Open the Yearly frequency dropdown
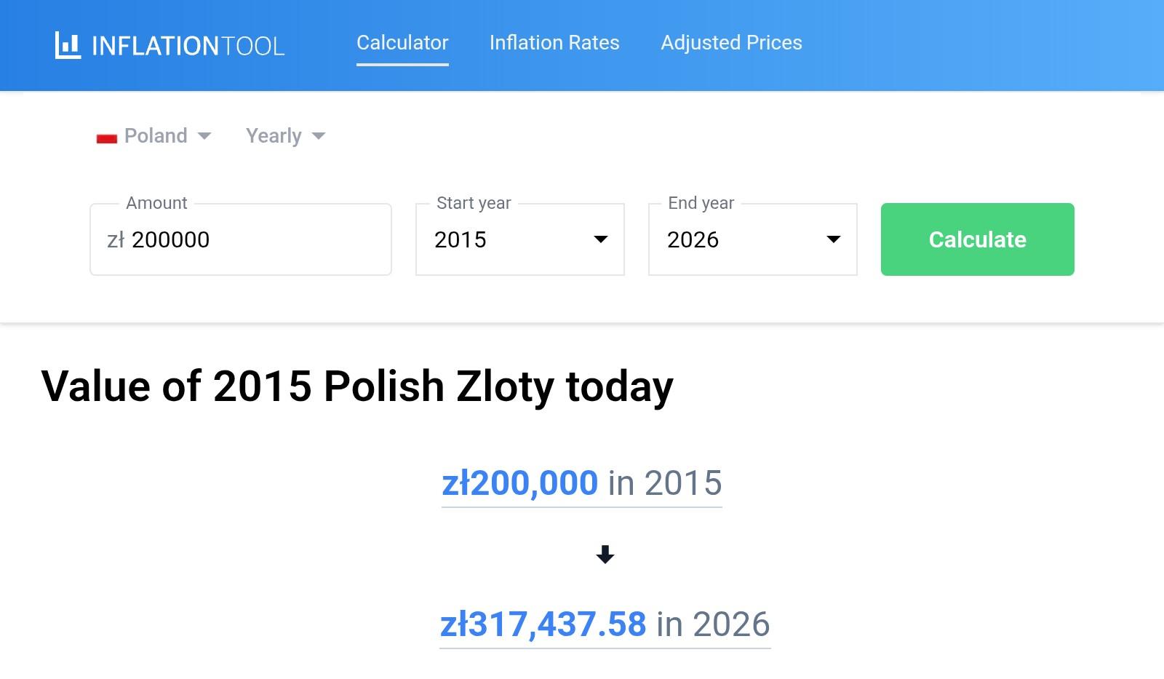Screen dimensions: 1164x679 (274, 136)
